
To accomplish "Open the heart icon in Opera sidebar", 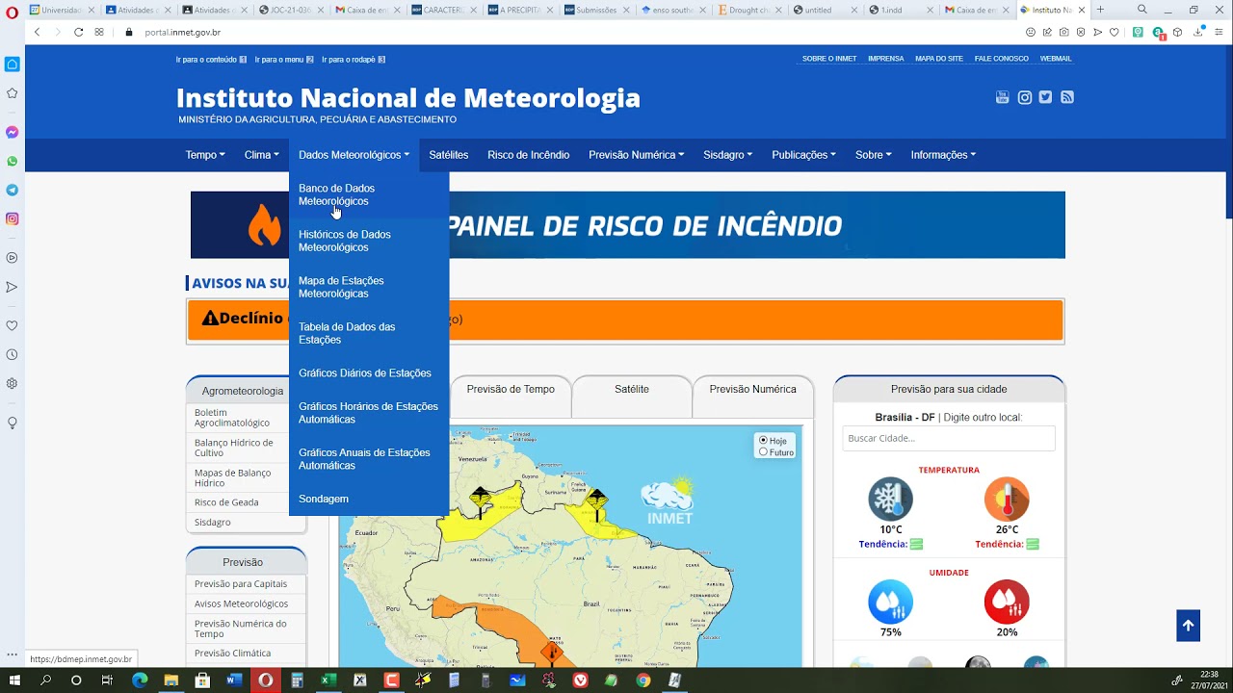I will click(x=13, y=325).
